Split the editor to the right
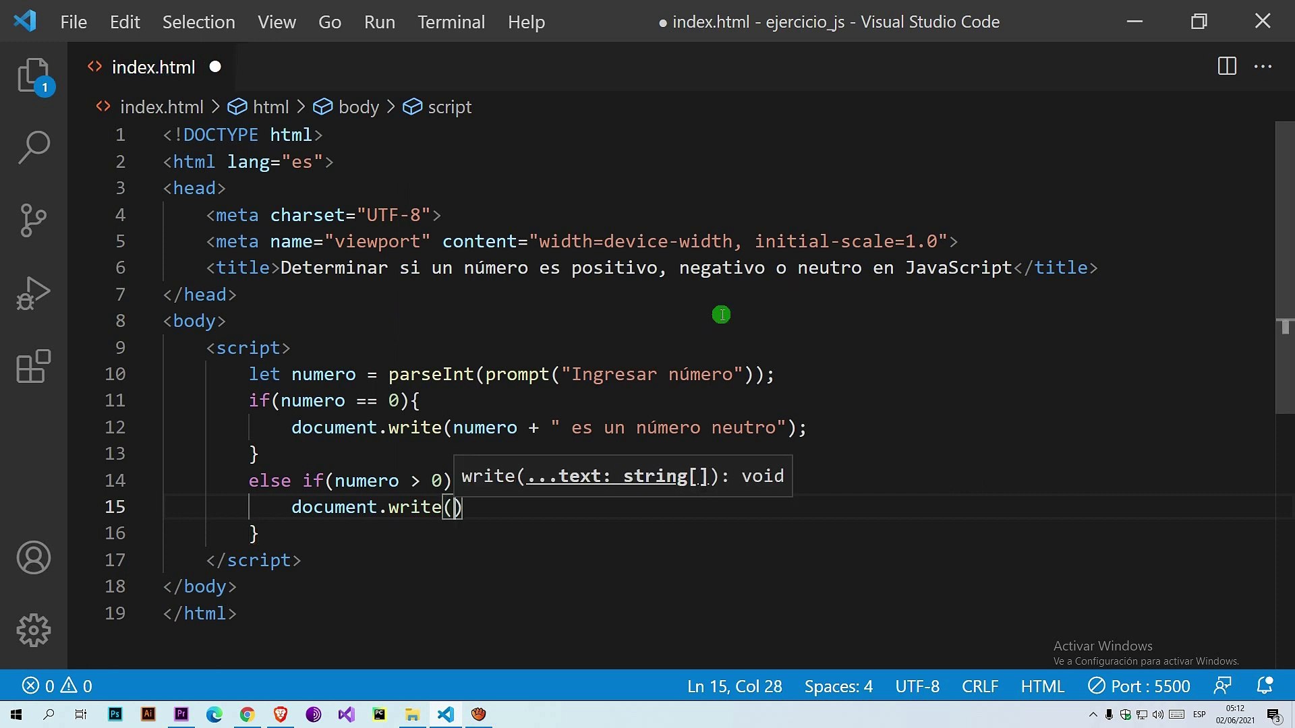The image size is (1295, 728). (1227, 66)
